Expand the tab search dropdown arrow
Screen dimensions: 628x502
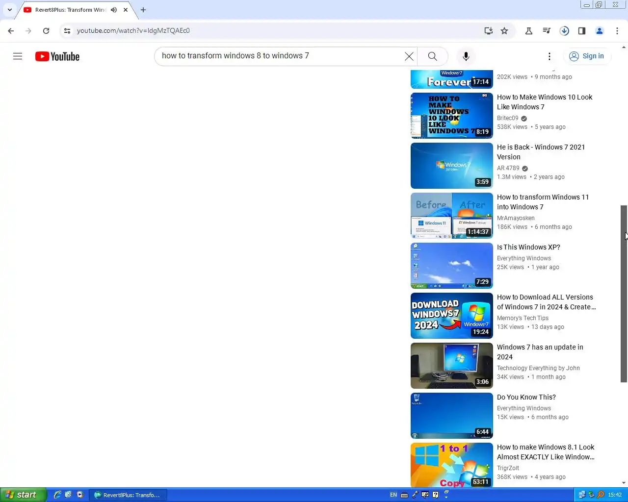pos(9,10)
